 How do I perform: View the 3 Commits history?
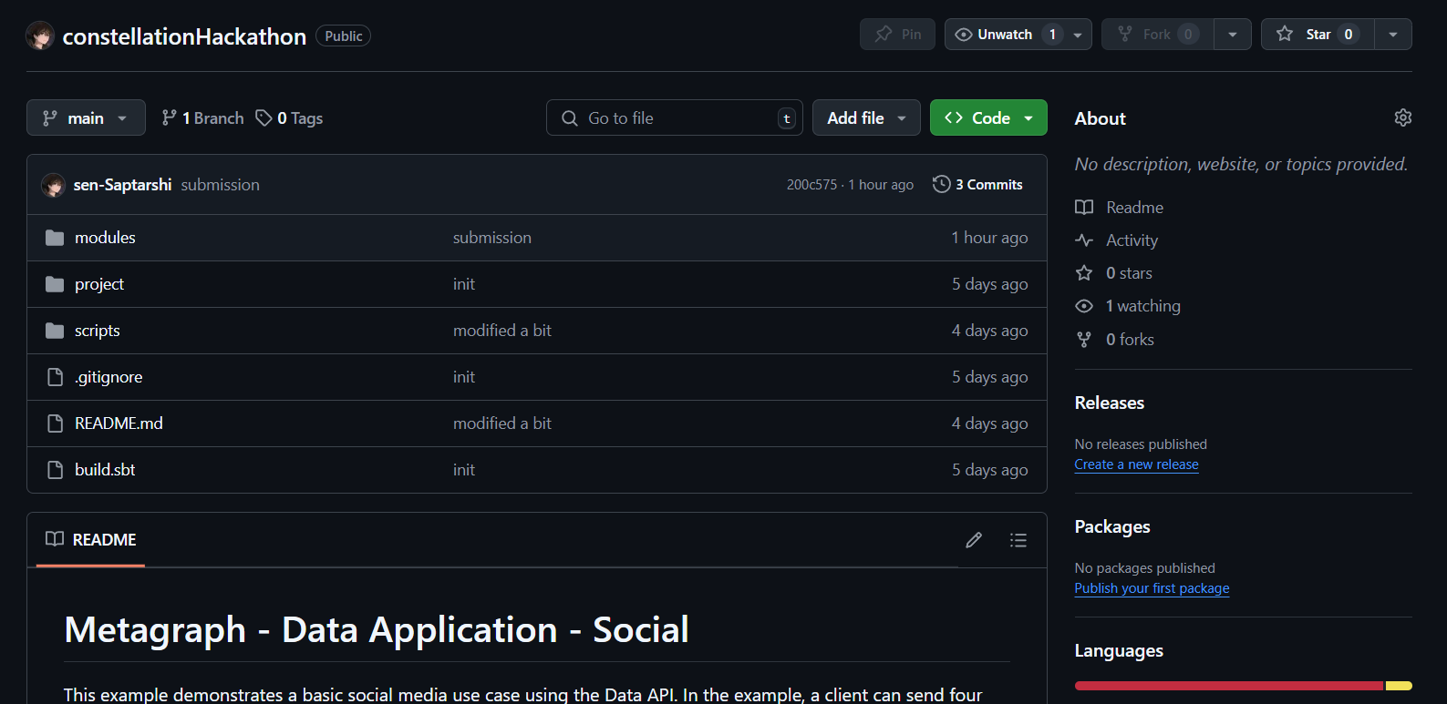pos(977,185)
